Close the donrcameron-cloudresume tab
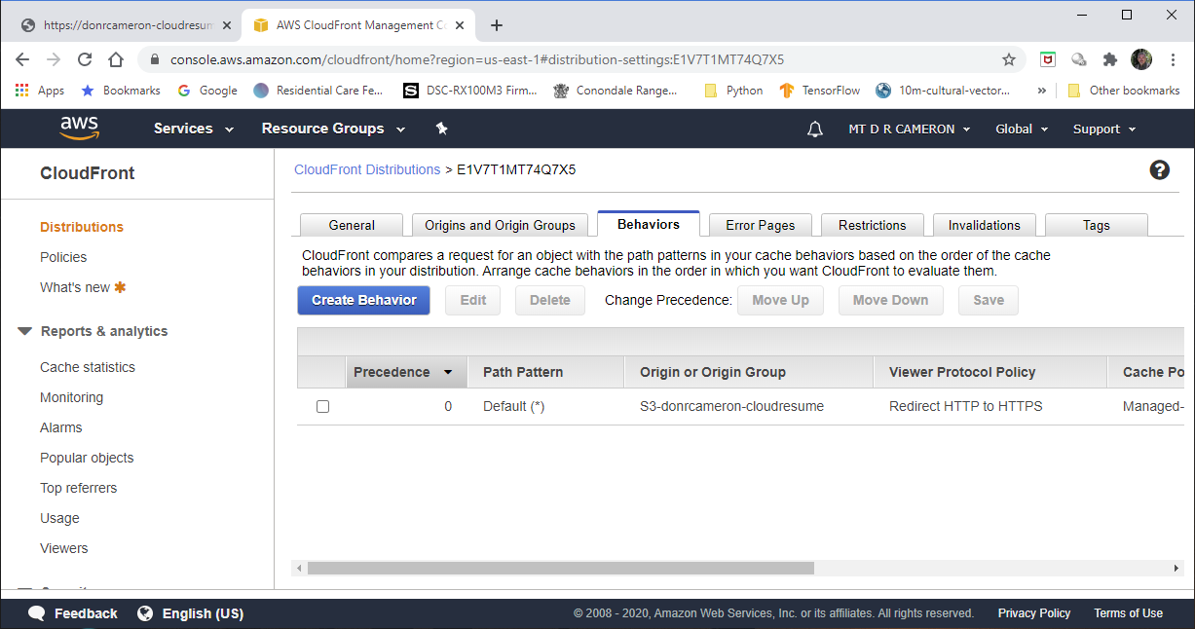Viewport: 1195px width, 629px height. [226, 25]
